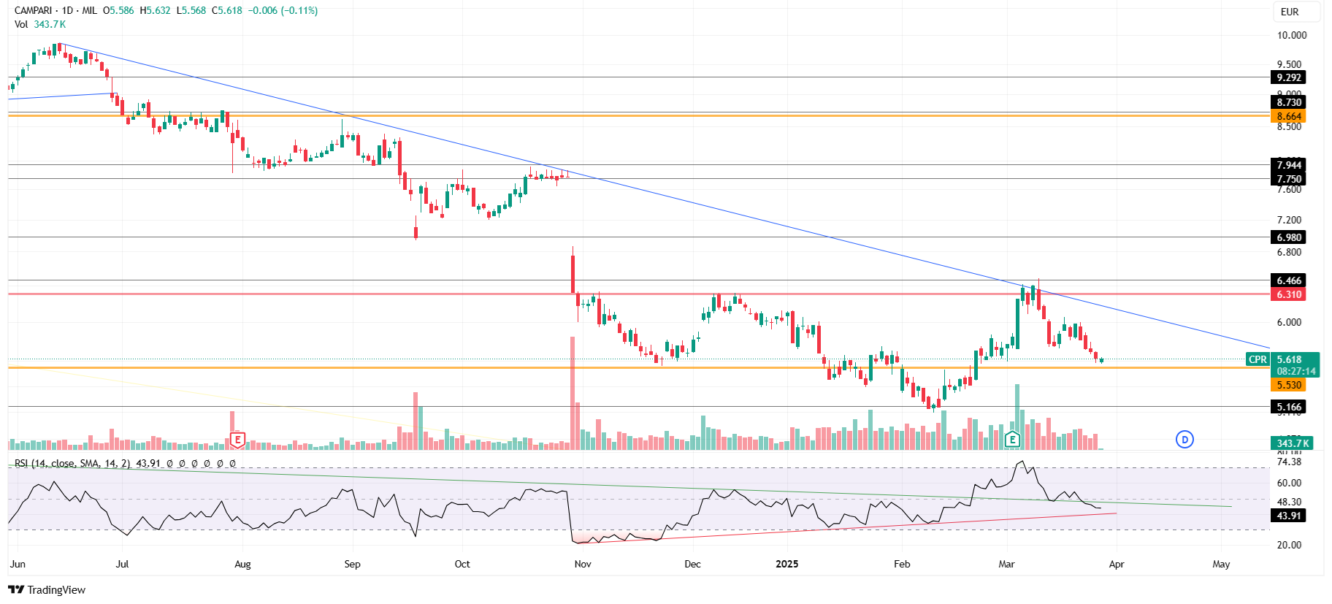This screenshot has width=1332, height=604.
Task: Select the 6.980 price level label
Action: (x=1288, y=237)
